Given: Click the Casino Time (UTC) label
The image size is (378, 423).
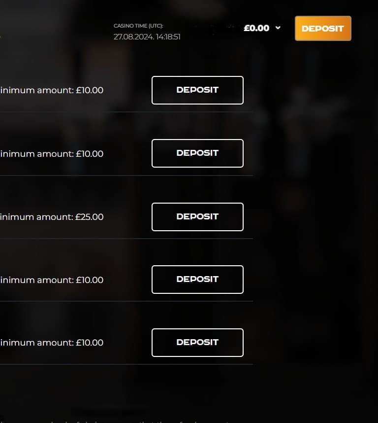Looking at the screenshot, I should (x=138, y=26).
